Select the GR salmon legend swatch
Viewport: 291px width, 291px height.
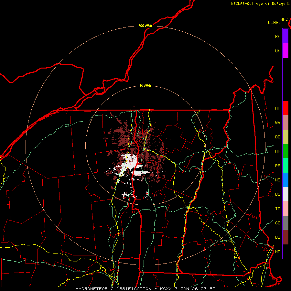(x=286, y=122)
